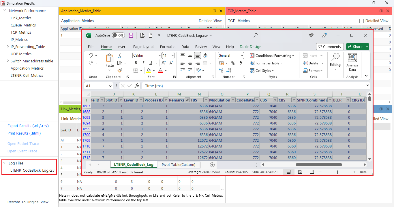Select TCP_Metrics in the left tree
This screenshot has width=394, height=207.
click(x=21, y=32)
